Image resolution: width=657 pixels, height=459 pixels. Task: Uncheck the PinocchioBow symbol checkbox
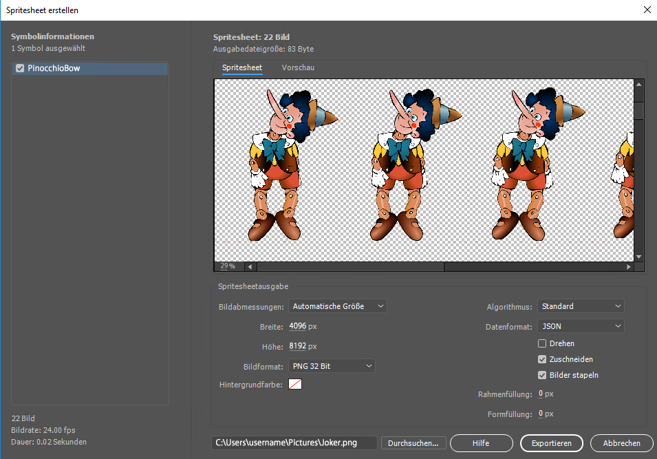19,68
